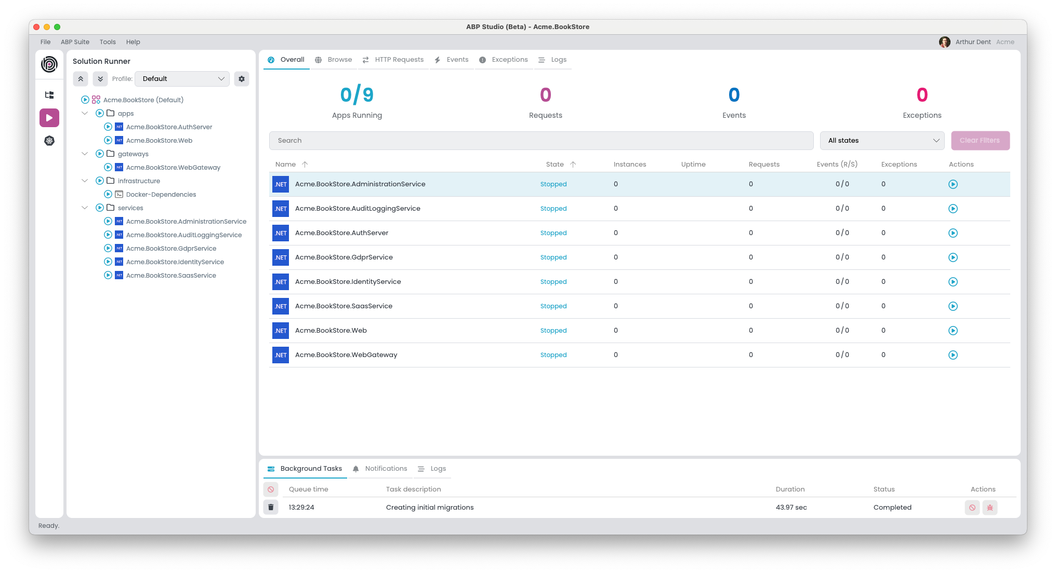Screen dimensions: 1056x573
Task: Open the Default profile dropdown
Action: tap(182, 79)
